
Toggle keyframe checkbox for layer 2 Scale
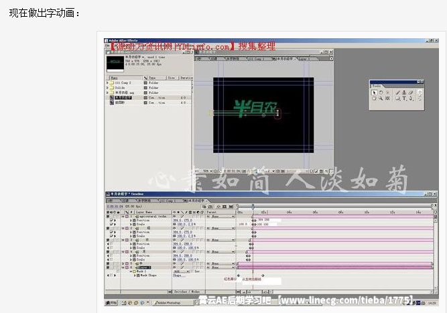coord(112,237)
